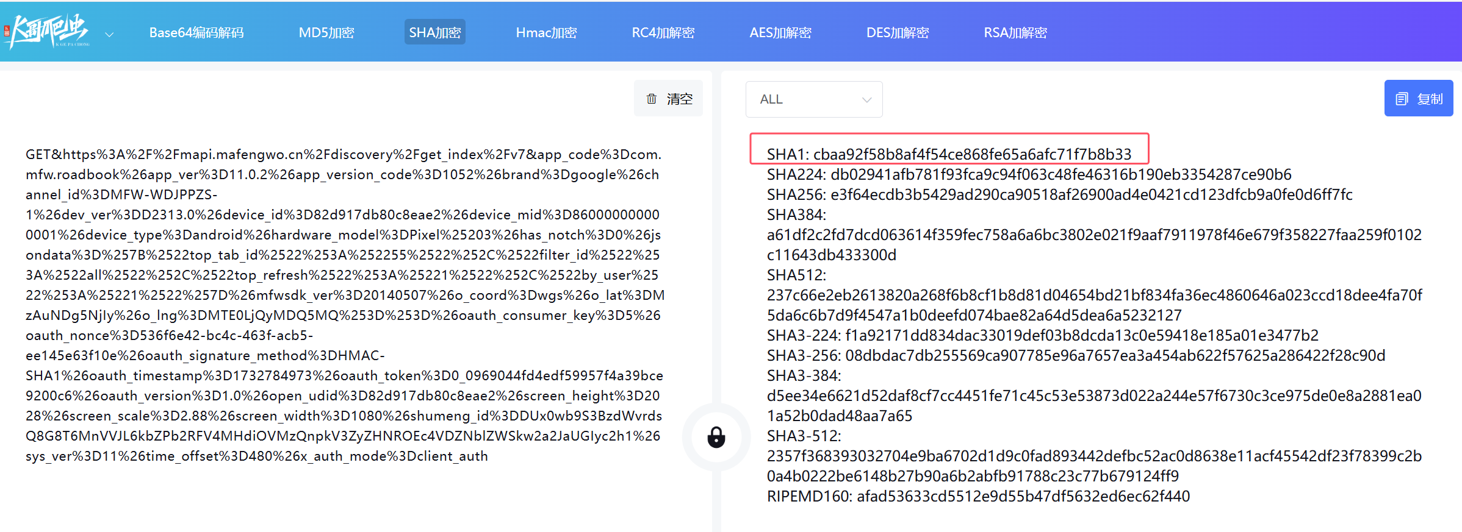Viewport: 1462px width, 532px height.
Task: Click into the input text area starting GET&https
Action: click(x=345, y=305)
